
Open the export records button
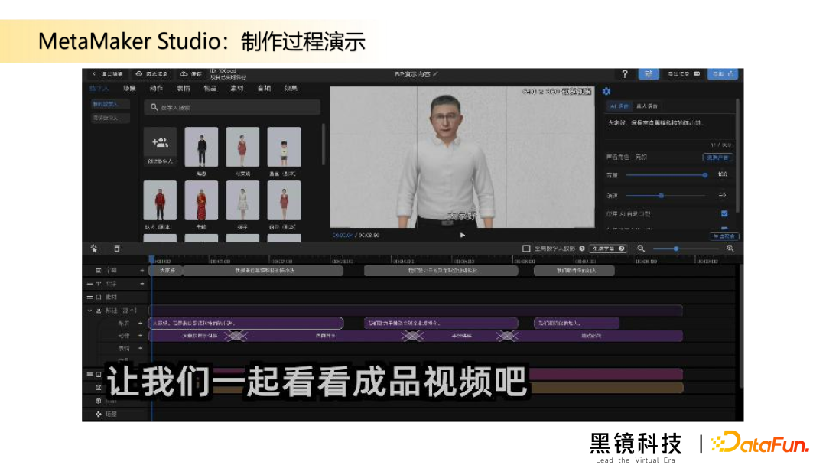tap(684, 74)
